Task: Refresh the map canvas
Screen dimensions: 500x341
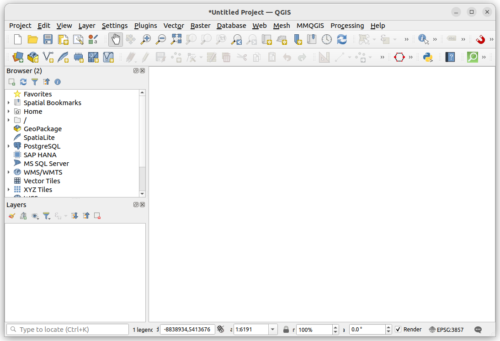Action: [x=342, y=39]
